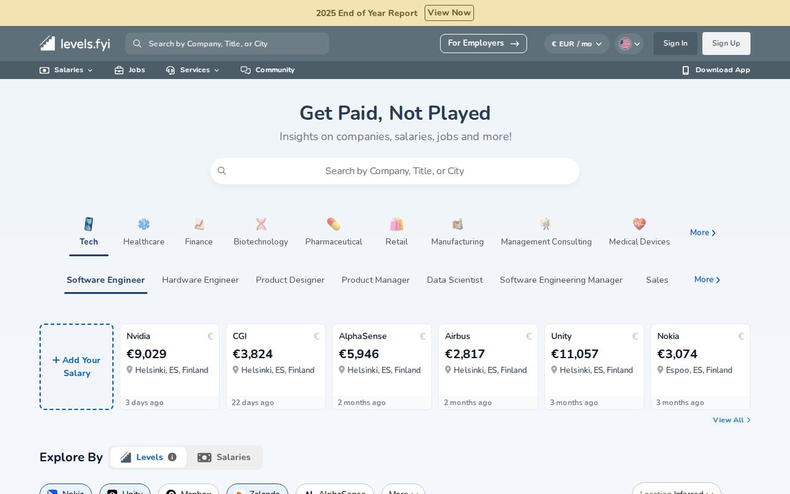Select the Medical Devices heart icon

pos(639,224)
